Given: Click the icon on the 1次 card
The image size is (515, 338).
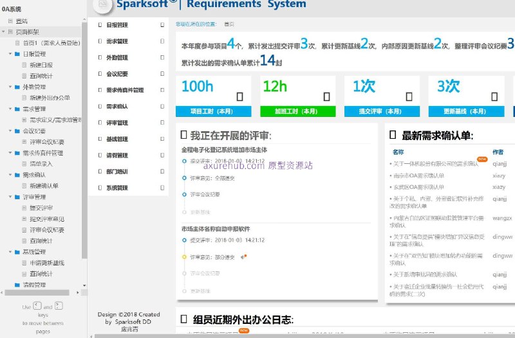Looking at the screenshot, I should (x=409, y=97).
